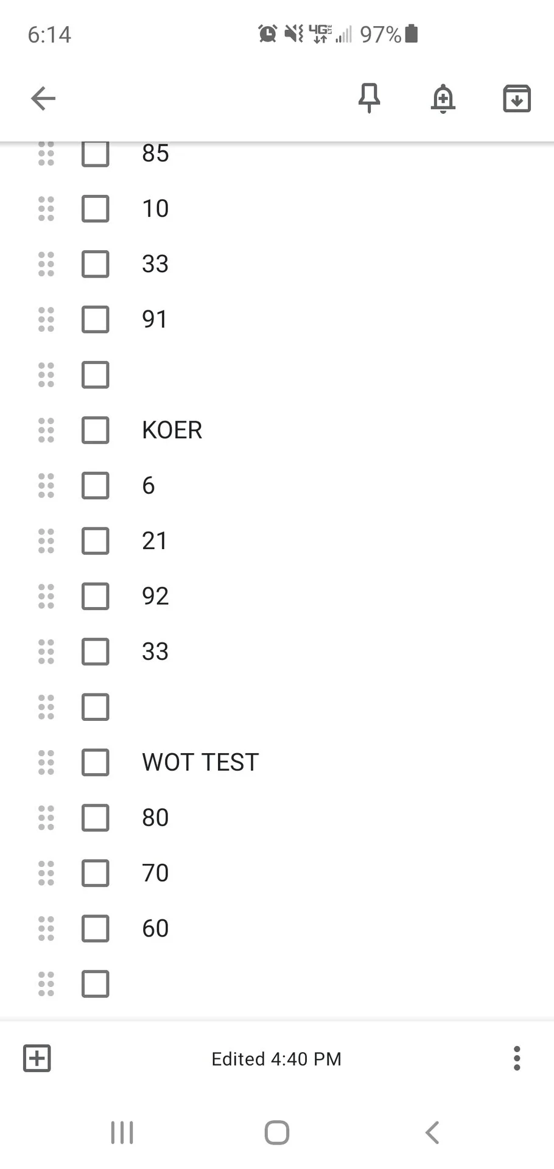
Task: Tick the checkbox next to 70
Action: (x=96, y=873)
